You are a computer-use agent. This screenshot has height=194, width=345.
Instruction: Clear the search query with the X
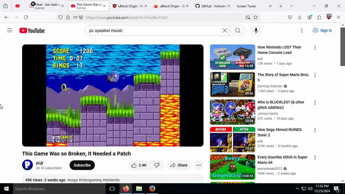[225, 30]
